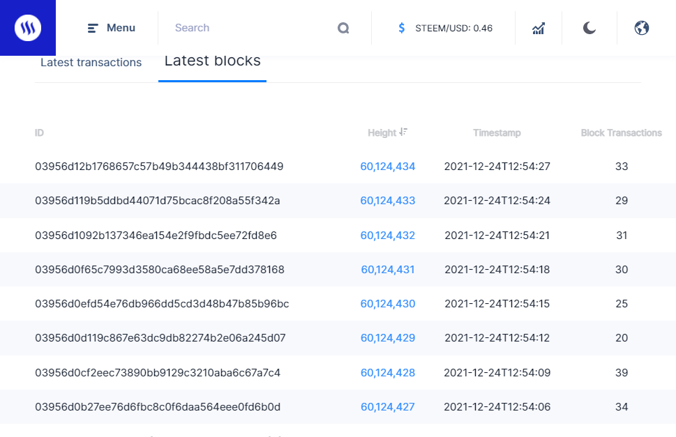The image size is (676, 437).
Task: Select block ID 03956d1092b137346ea154e2f9fbdc5ee72fd8e6
Action: click(156, 236)
